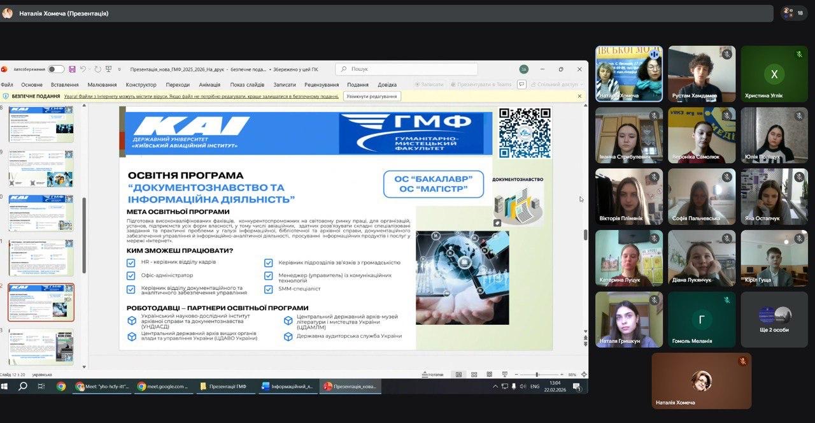Click Увімкнути редагування button

(x=372, y=96)
